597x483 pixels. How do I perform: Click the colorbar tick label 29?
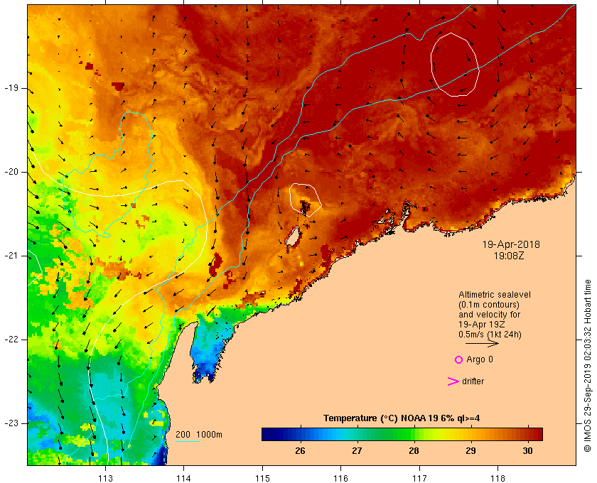pyautogui.click(x=470, y=451)
